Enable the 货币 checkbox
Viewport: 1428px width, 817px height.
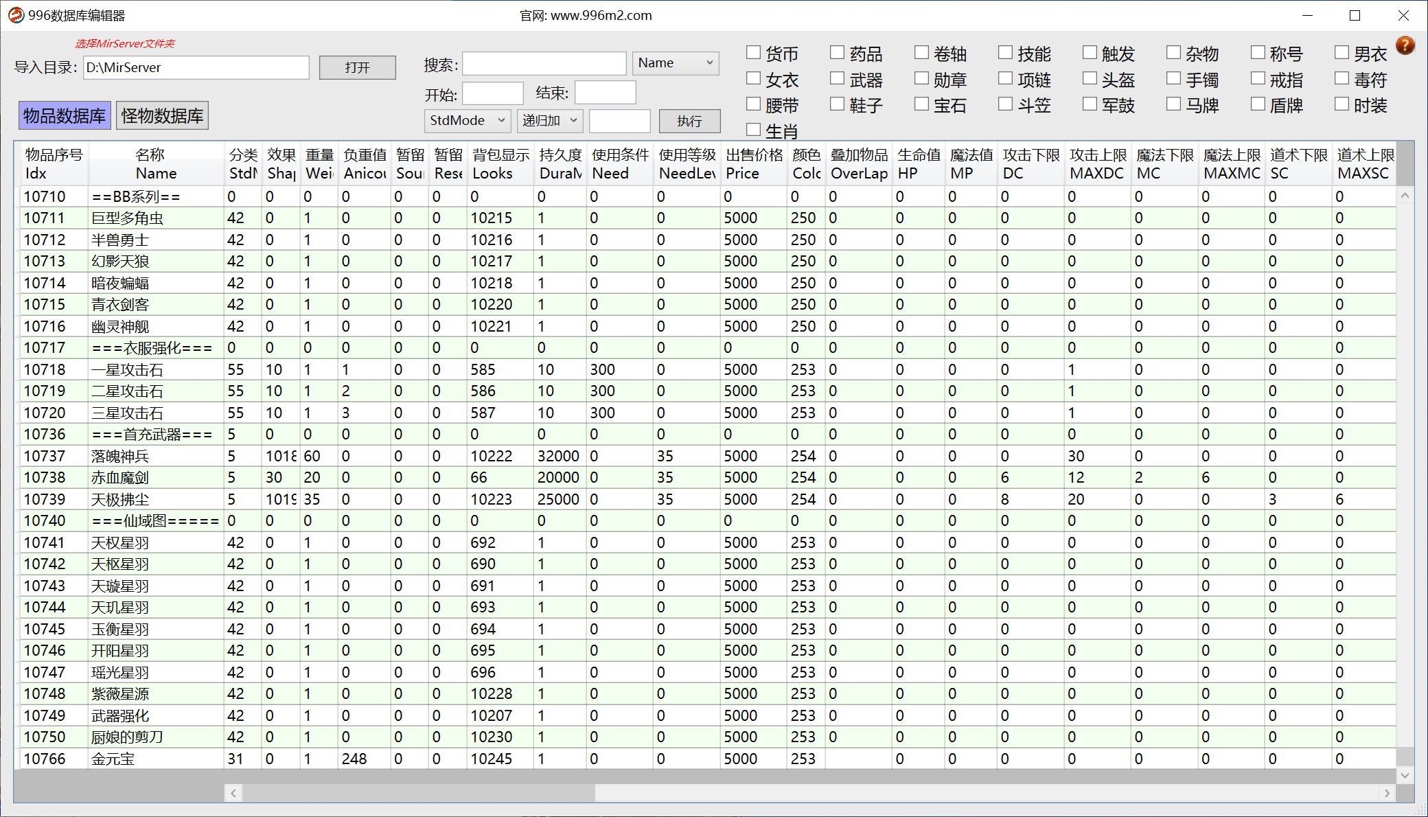click(753, 52)
